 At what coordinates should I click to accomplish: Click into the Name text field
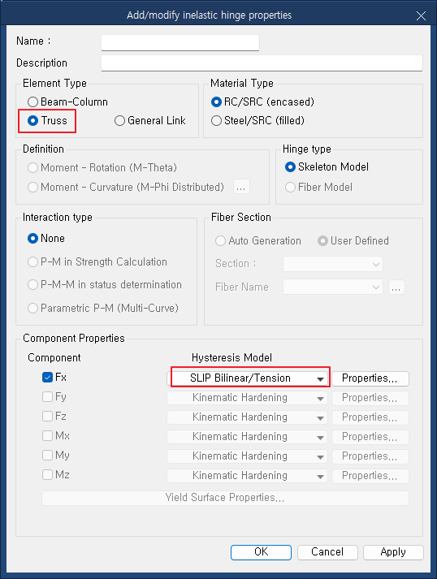click(x=180, y=42)
